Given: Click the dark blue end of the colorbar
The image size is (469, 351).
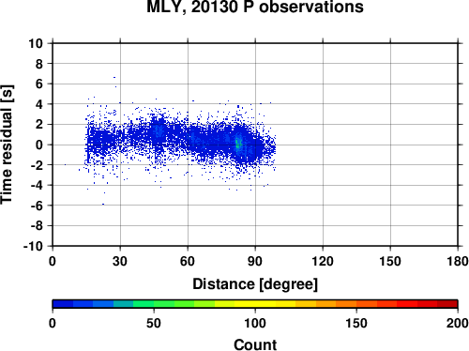Looking at the screenshot, I should (x=63, y=304).
